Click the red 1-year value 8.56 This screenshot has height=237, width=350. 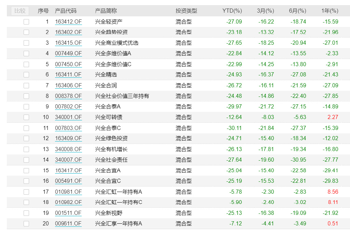[x=333, y=192]
